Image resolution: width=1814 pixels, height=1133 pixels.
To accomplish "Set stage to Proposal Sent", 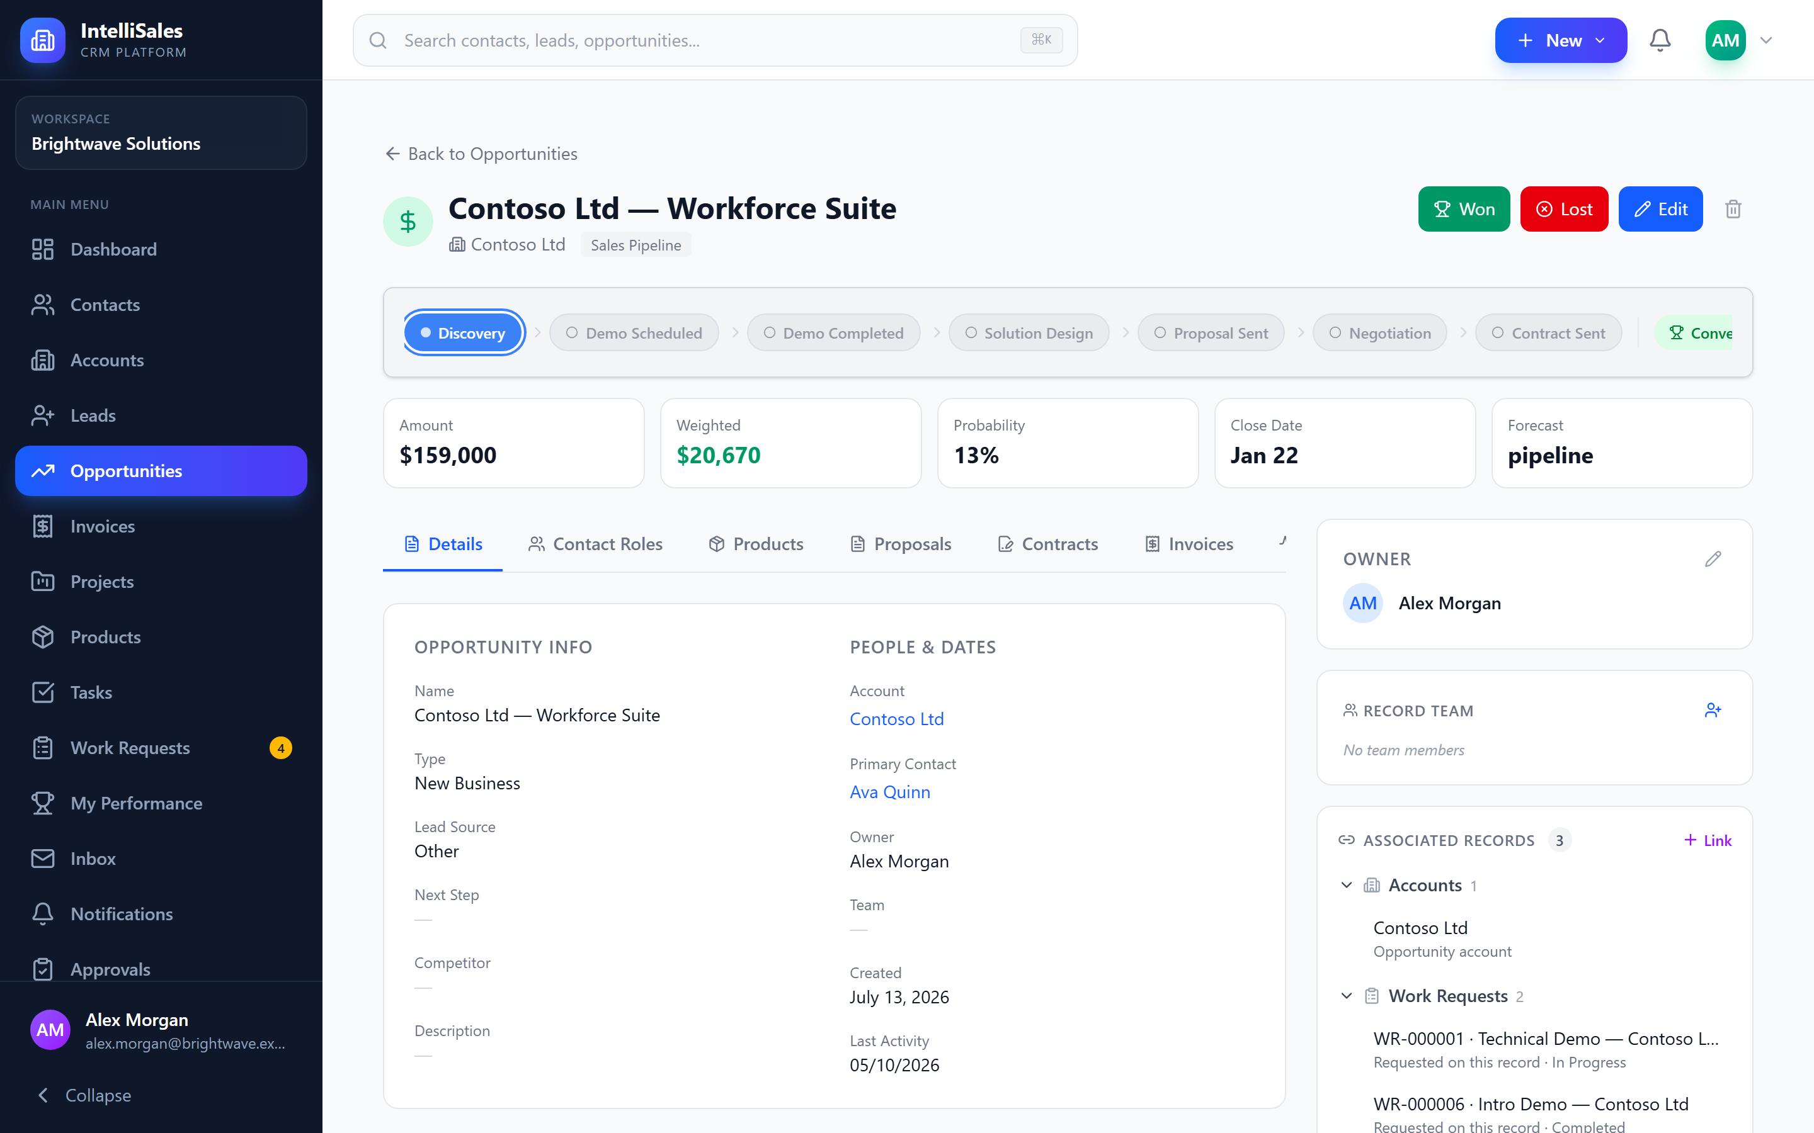I will (x=1211, y=333).
